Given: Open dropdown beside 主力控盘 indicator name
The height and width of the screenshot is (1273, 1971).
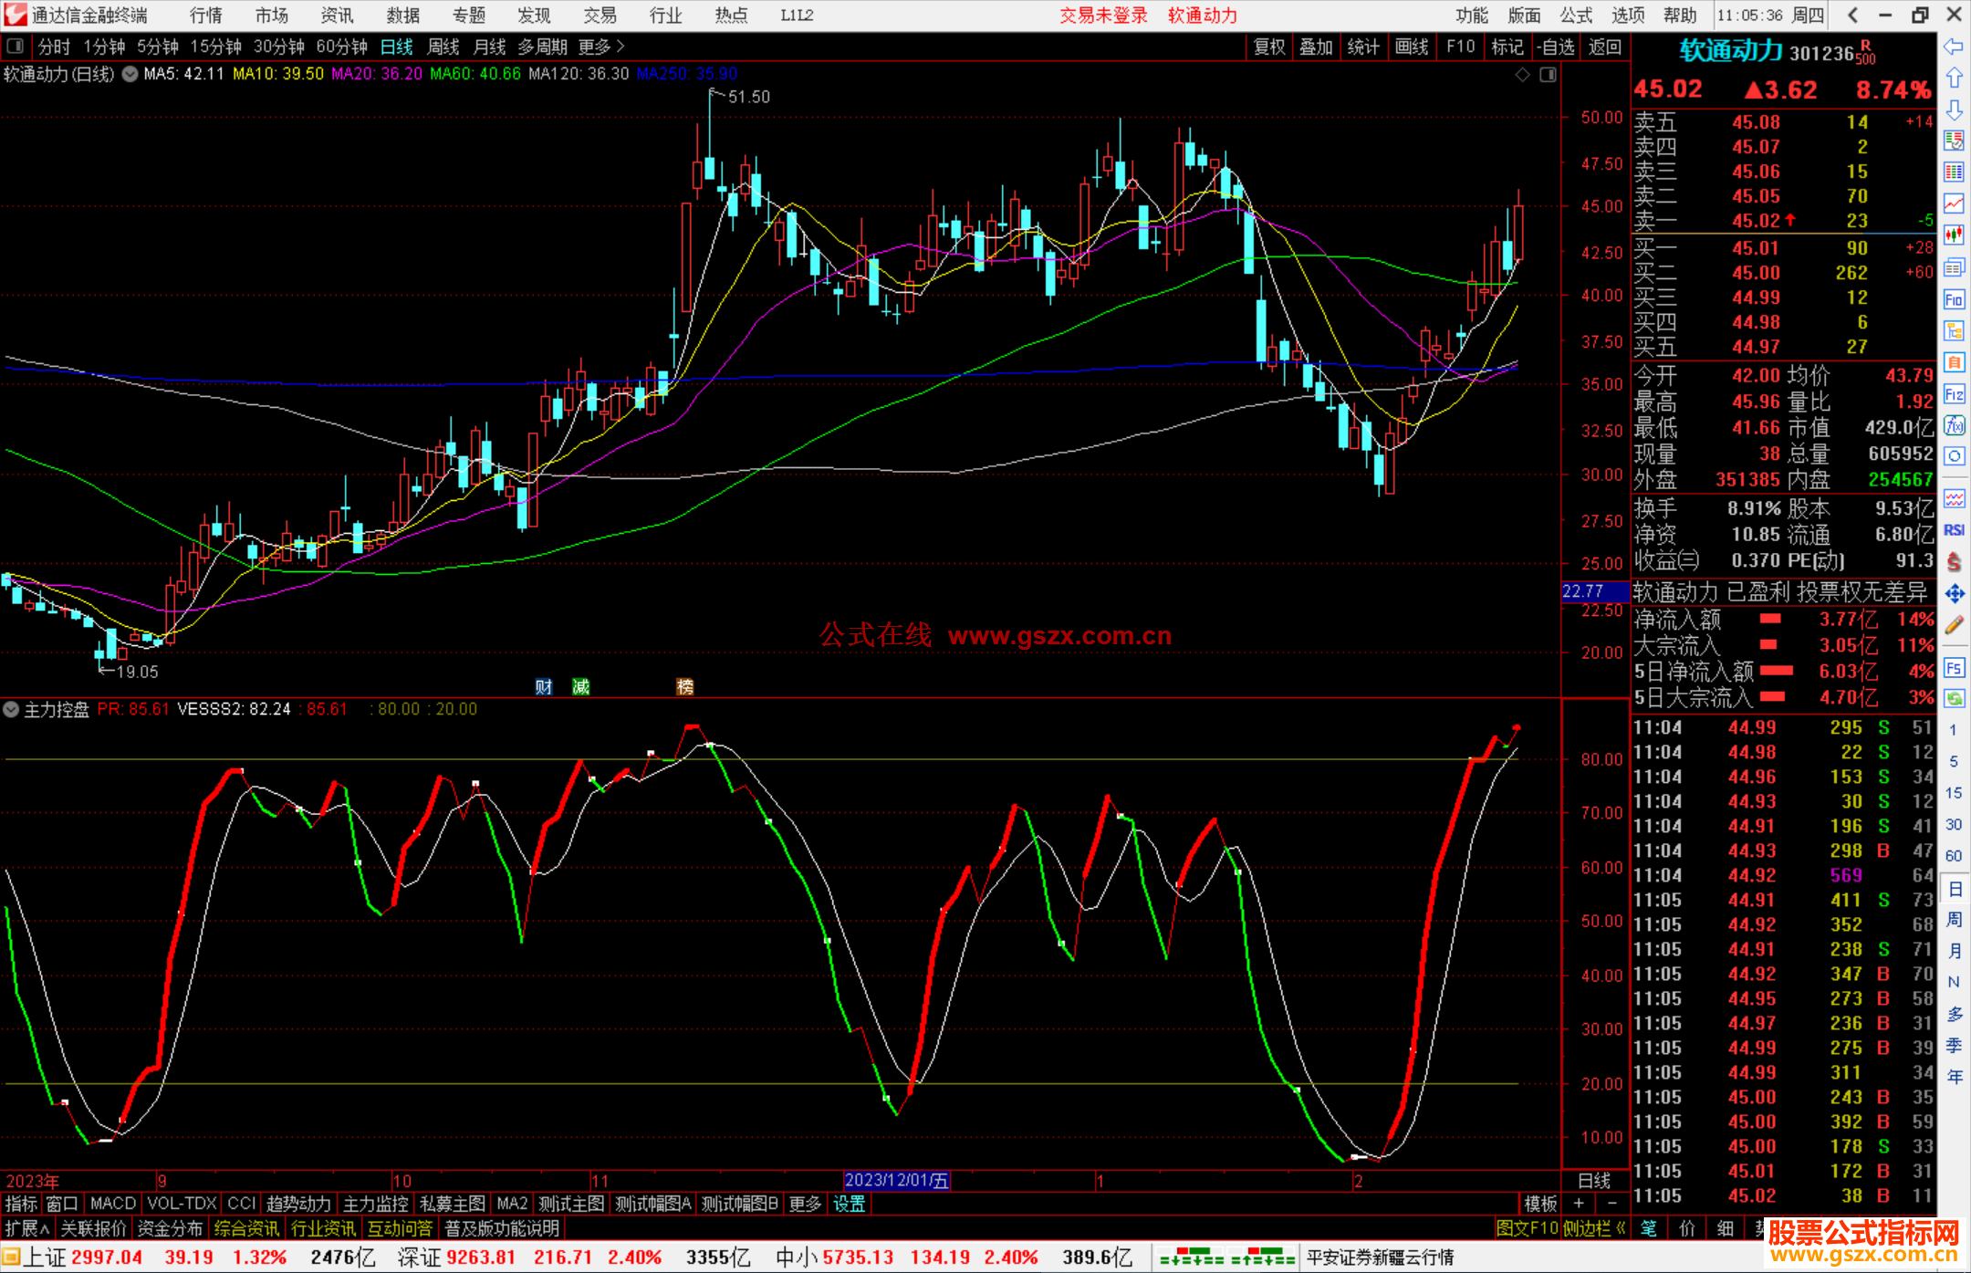Looking at the screenshot, I should click(x=11, y=709).
